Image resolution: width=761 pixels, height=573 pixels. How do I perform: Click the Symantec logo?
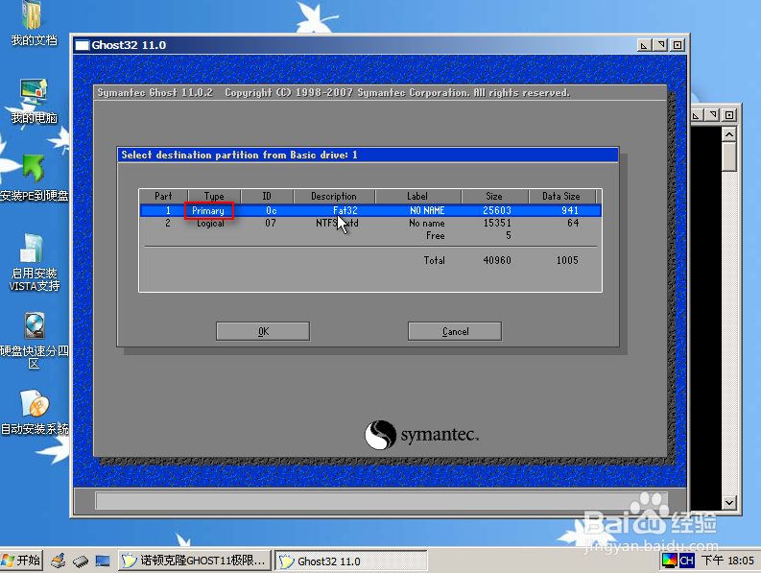coord(421,435)
